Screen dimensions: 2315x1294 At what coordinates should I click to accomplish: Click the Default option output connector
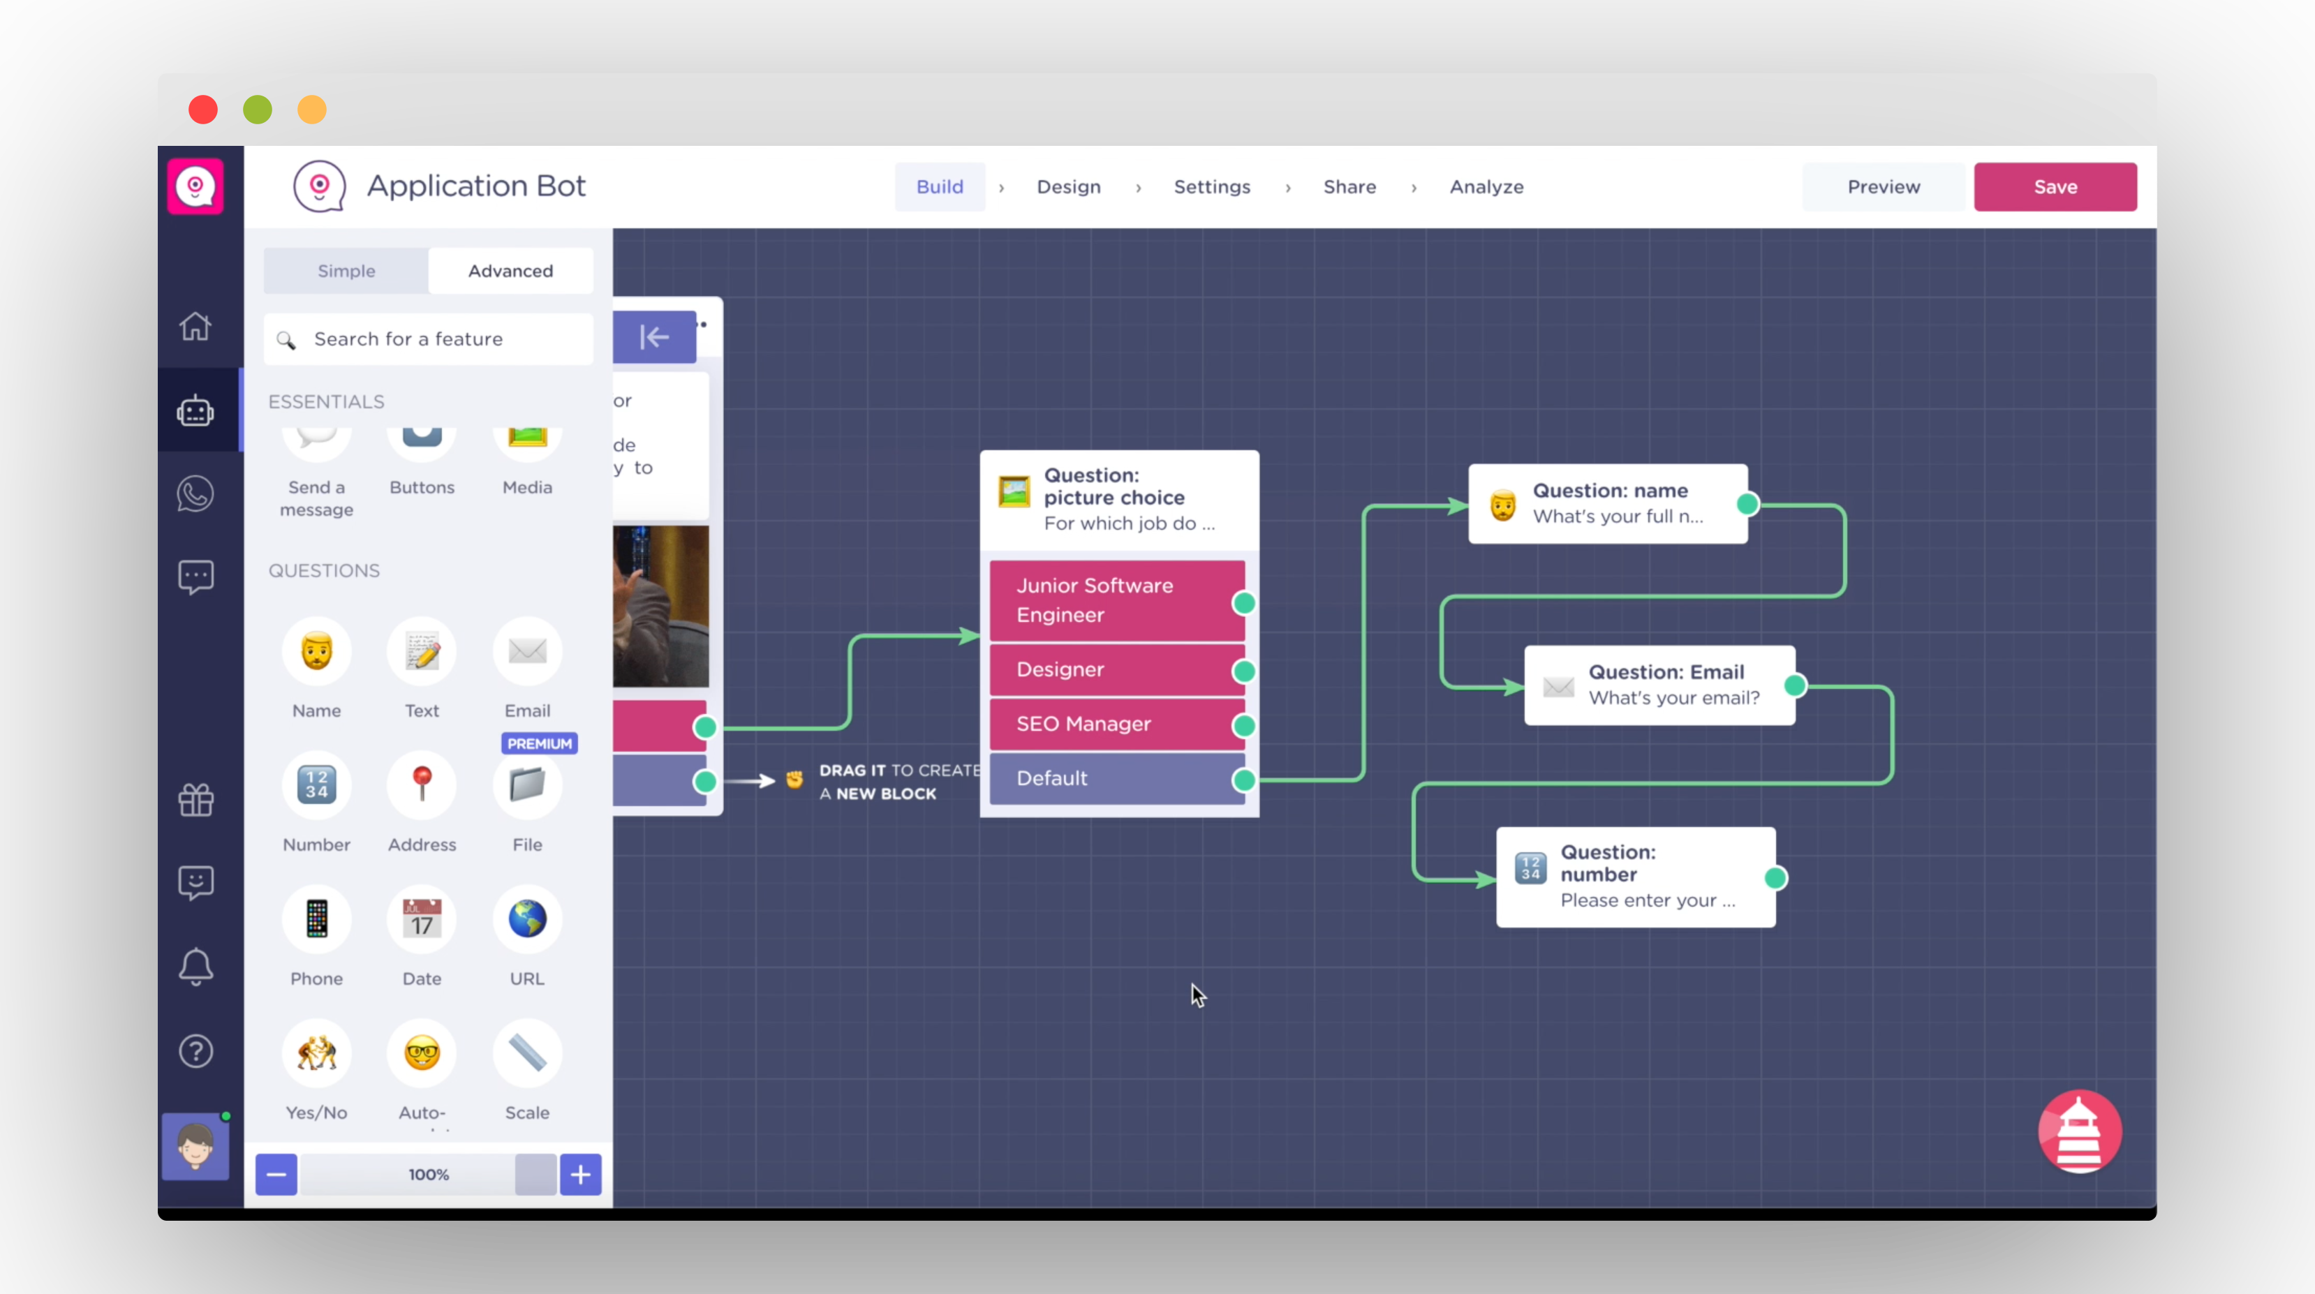1244,779
